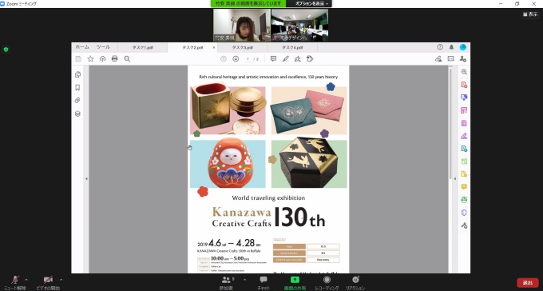Viewport: 543px width, 291px height.
Task: Start video in Zoom toolbar
Action: tap(48, 283)
